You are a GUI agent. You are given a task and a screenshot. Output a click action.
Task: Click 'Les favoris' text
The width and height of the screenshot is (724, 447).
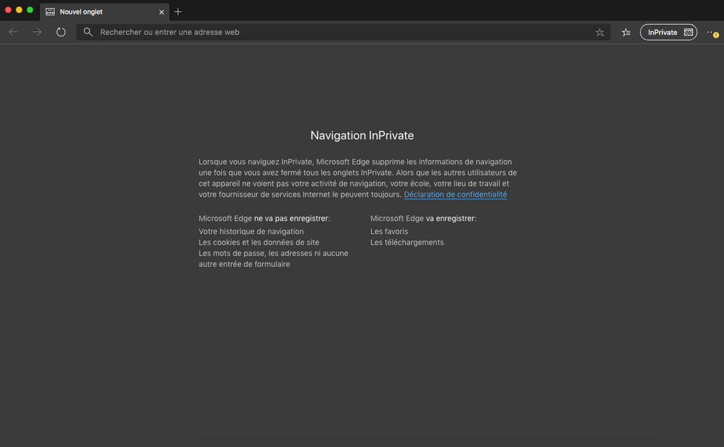(x=389, y=231)
